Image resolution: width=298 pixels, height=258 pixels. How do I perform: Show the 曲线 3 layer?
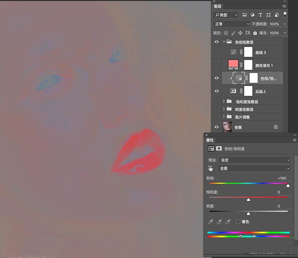[x=216, y=53]
